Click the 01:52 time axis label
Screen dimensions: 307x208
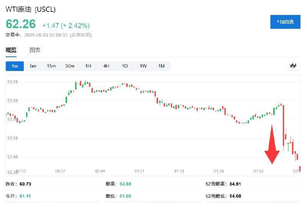258,171
